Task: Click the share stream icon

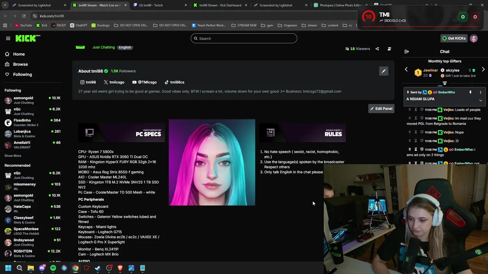Action: click(377, 49)
